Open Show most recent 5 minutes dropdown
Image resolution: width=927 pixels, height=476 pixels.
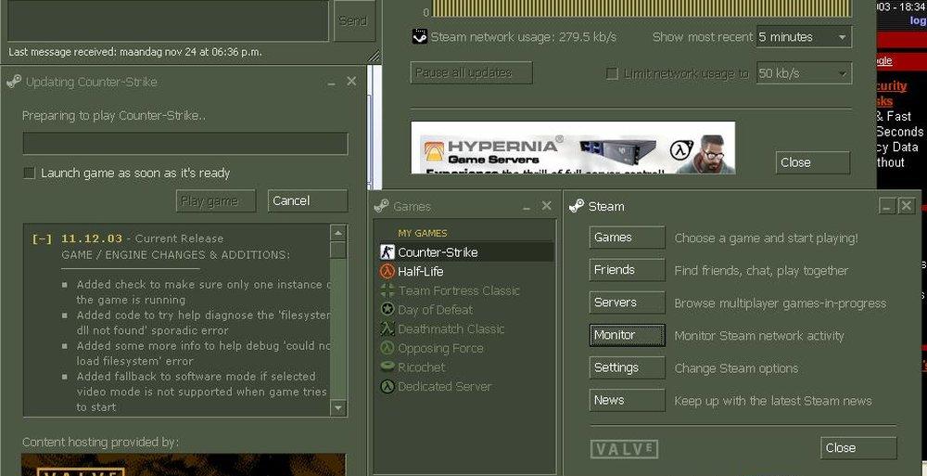(804, 37)
